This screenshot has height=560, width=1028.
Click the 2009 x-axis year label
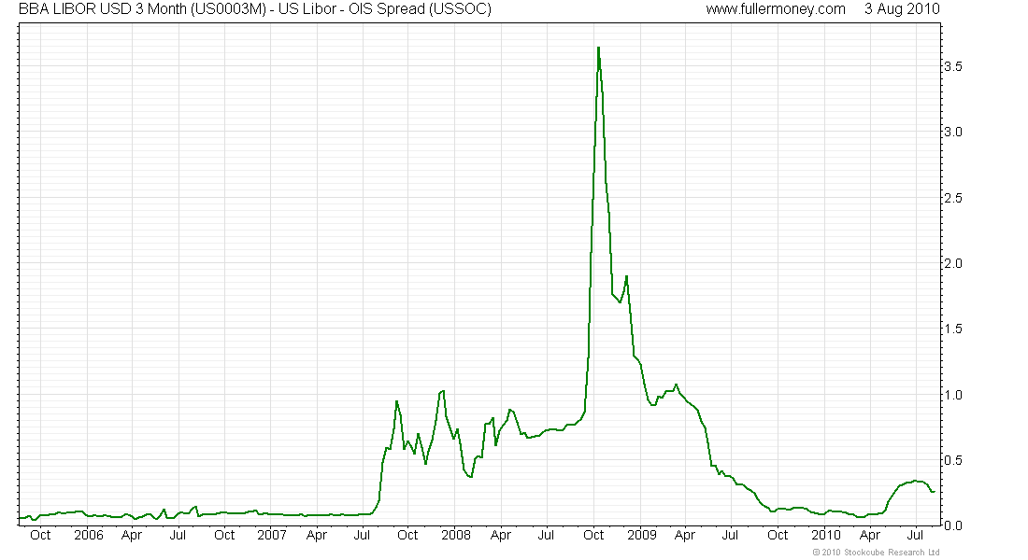642,535
